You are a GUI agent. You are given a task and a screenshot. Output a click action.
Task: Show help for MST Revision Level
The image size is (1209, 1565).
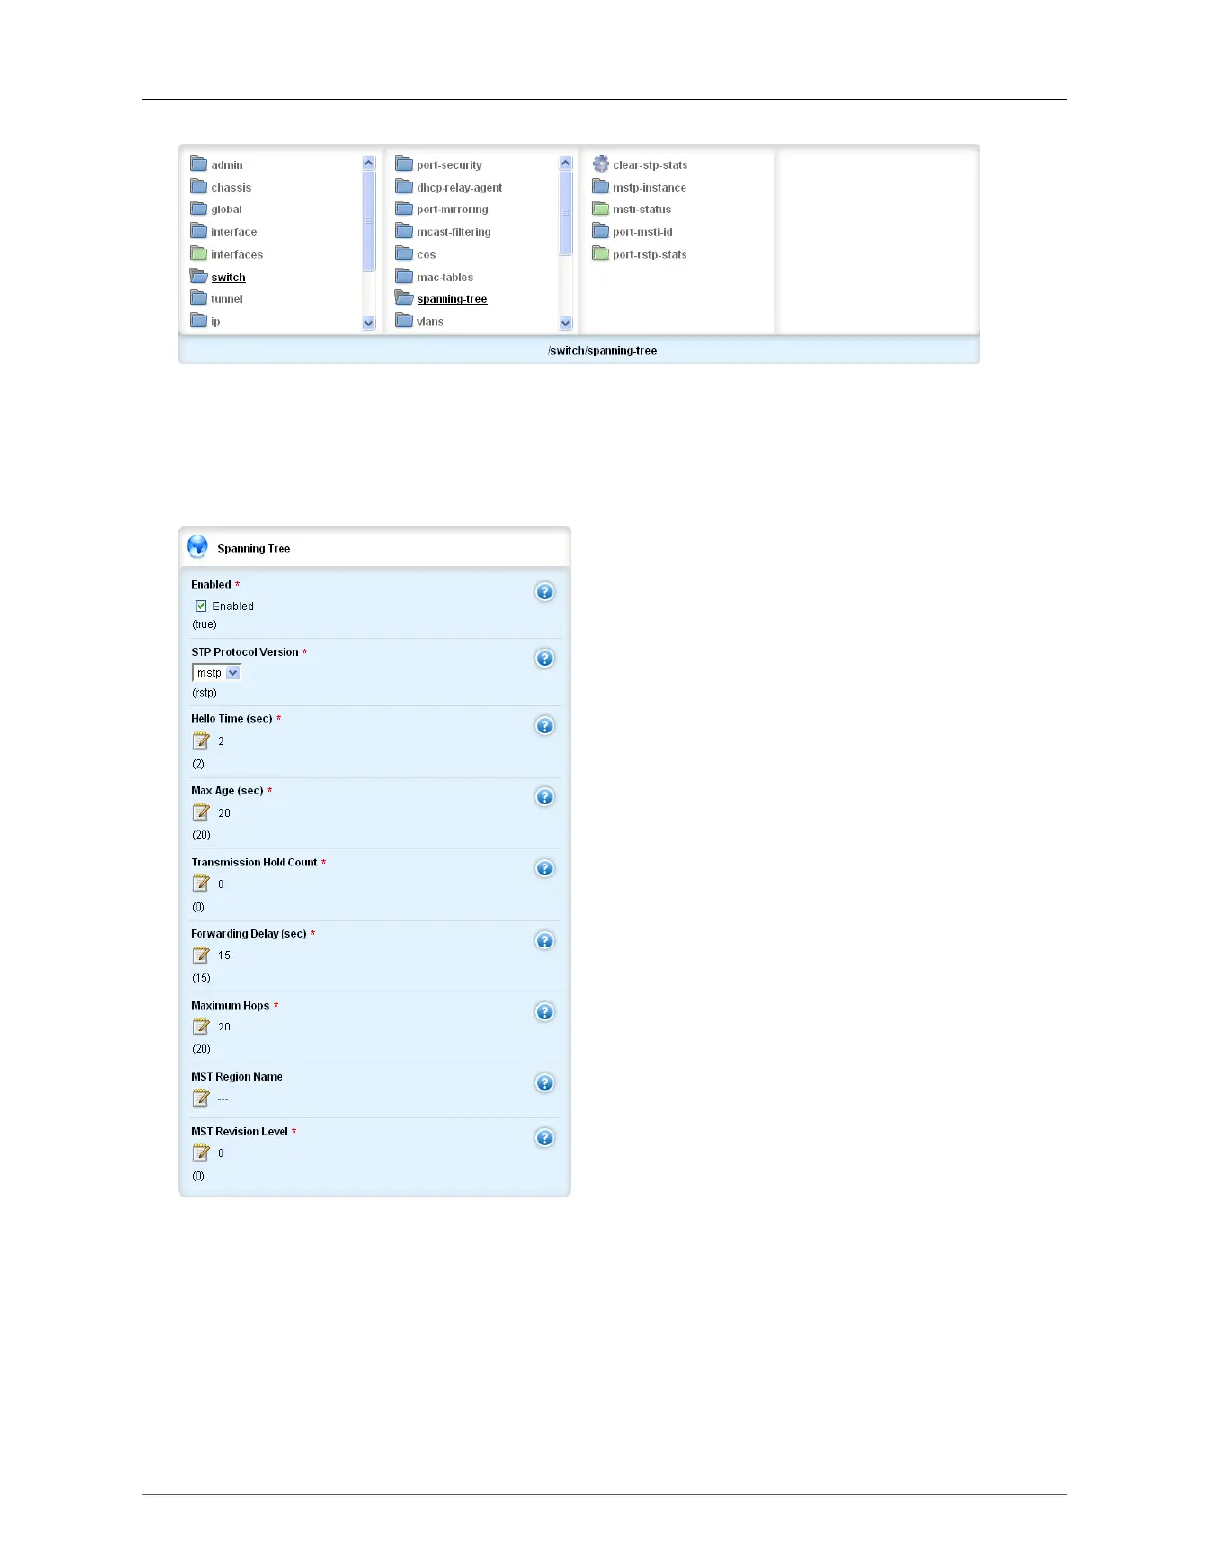[x=544, y=1137]
